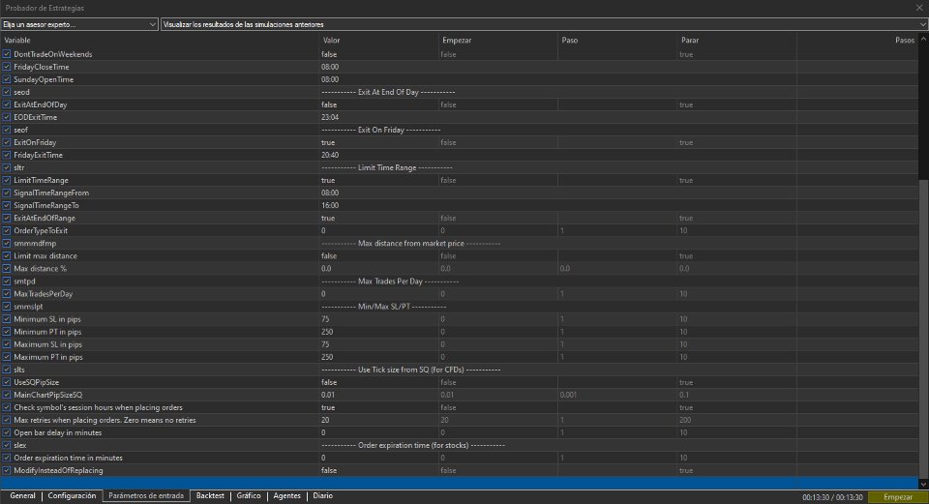Click the Empezar column header

pyautogui.click(x=457, y=41)
